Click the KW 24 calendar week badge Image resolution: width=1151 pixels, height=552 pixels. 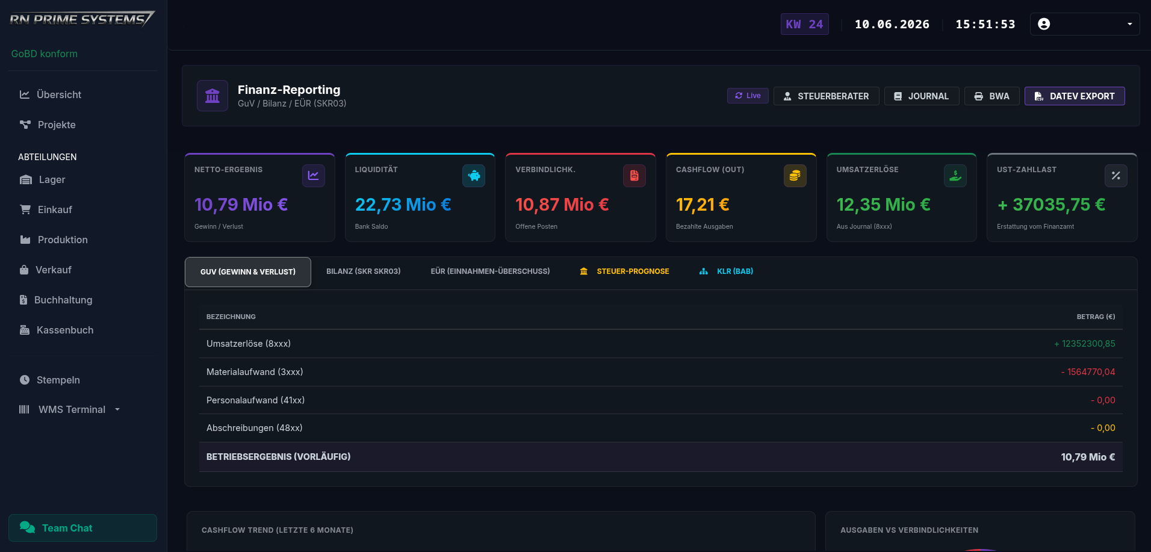805,24
